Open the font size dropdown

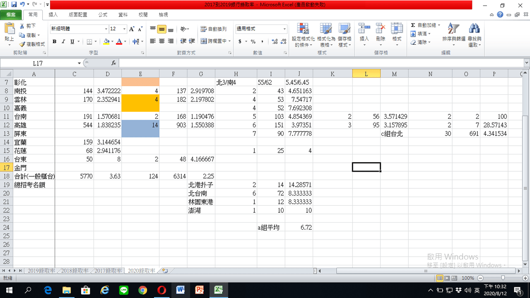click(124, 29)
